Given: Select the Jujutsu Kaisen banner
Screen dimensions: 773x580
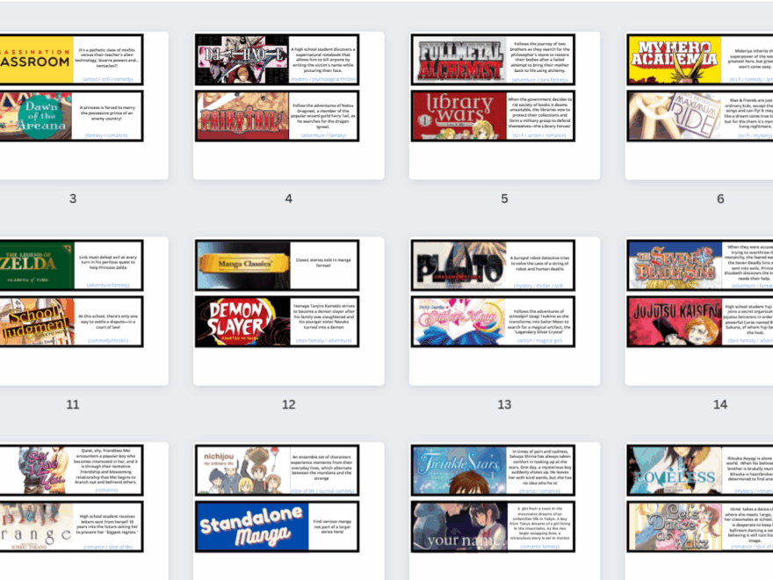Looking at the screenshot, I should tap(675, 322).
